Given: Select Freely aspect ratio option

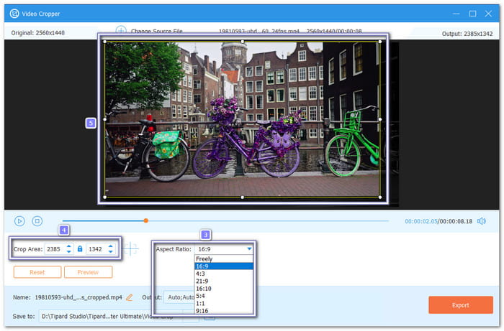Looking at the screenshot, I should (224, 258).
